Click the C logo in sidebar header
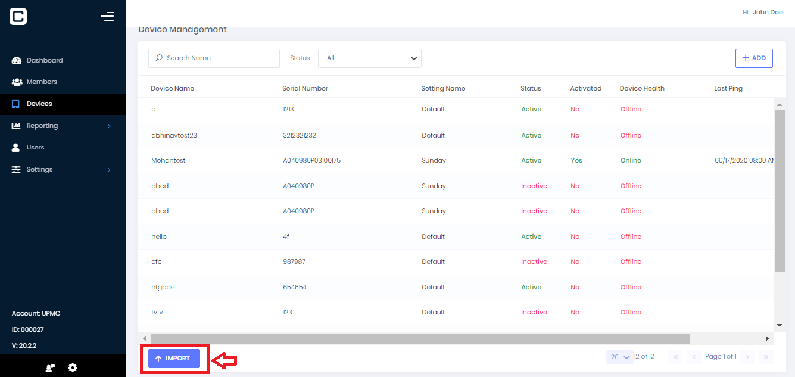 (18, 16)
